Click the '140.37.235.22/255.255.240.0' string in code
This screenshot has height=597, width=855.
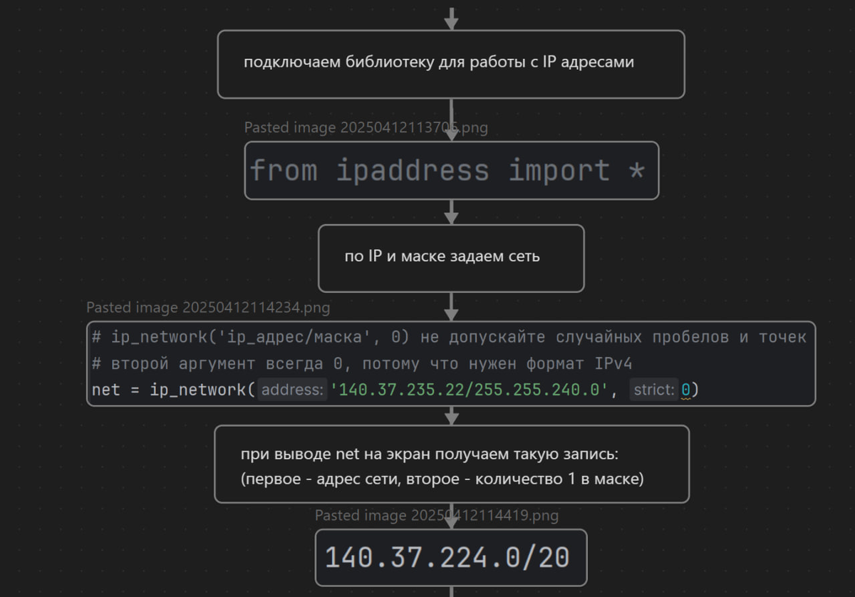click(470, 390)
